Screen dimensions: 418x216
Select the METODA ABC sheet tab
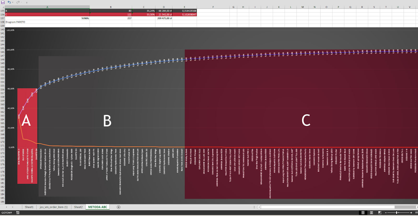98,207
